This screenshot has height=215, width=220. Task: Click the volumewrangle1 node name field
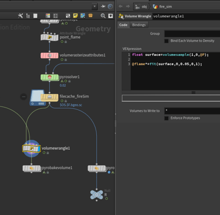click(186, 16)
